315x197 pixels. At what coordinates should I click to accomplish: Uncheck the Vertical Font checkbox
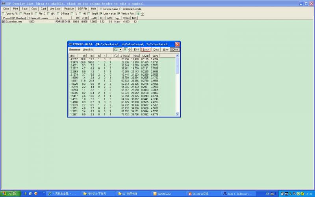pyautogui.click(x=119, y=13)
